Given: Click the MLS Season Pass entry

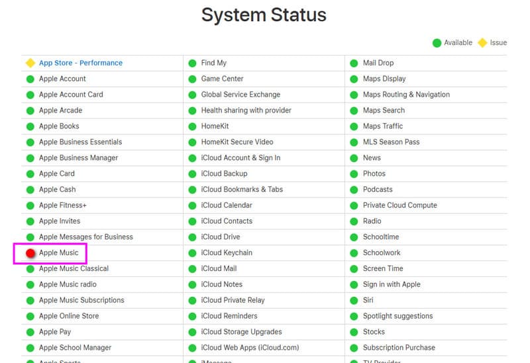Looking at the screenshot, I should tap(391, 141).
